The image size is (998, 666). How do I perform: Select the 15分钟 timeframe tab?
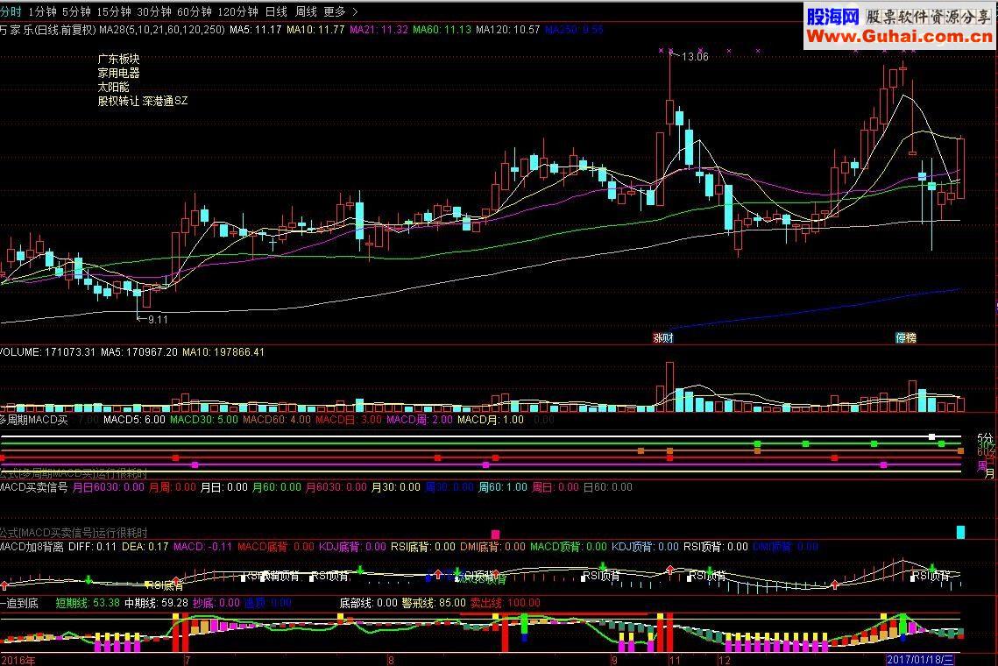tap(113, 11)
